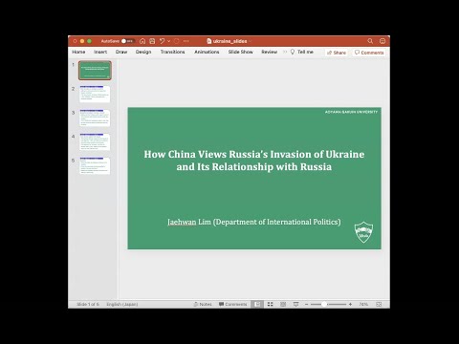Click the Save icon in title bar
This screenshot has height=344, width=459.
pos(152,41)
